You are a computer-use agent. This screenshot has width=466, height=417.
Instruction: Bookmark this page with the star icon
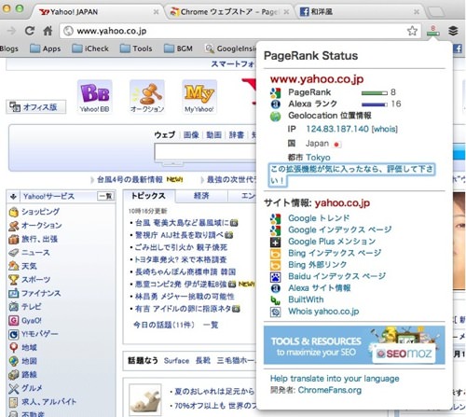point(412,31)
